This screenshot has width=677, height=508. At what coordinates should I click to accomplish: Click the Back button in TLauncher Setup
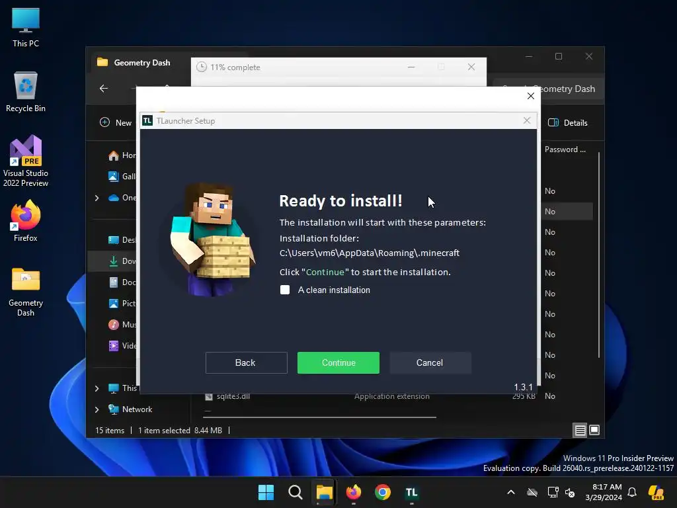[x=246, y=363]
